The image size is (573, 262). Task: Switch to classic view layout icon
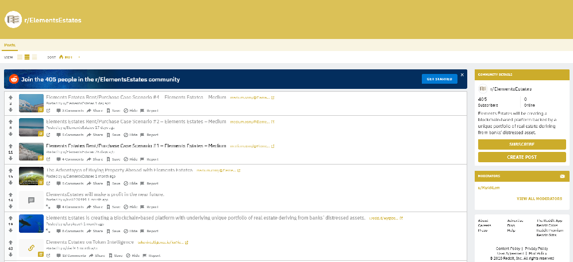click(27, 57)
